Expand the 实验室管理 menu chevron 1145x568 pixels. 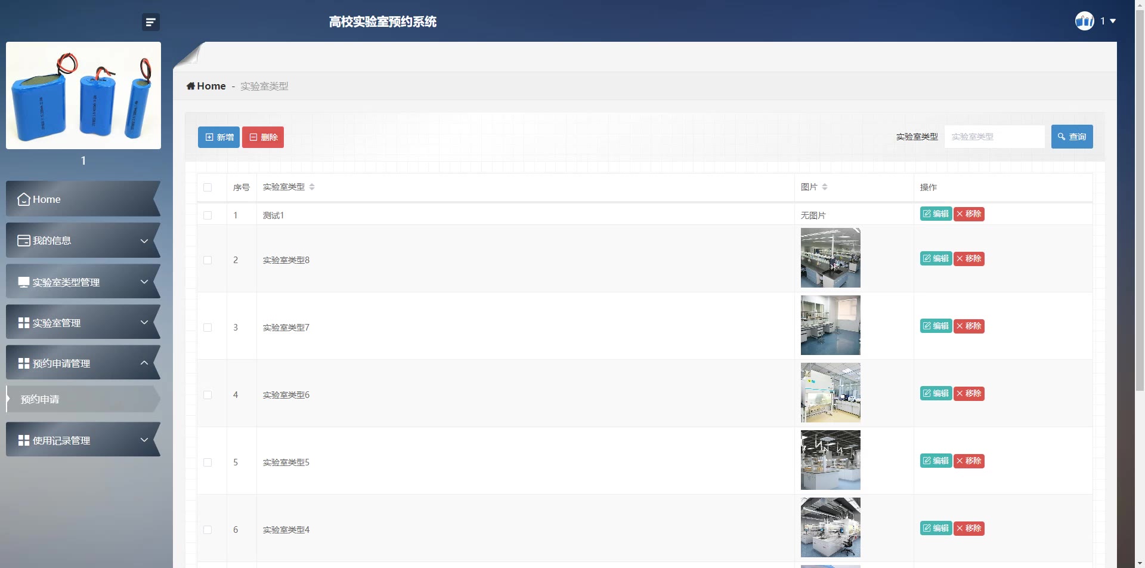[144, 322]
